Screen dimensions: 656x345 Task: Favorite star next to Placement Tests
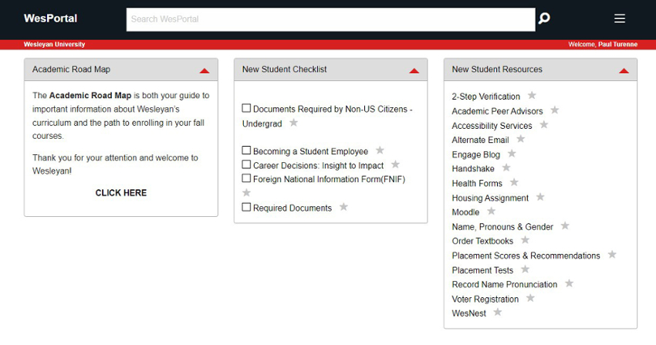(525, 269)
